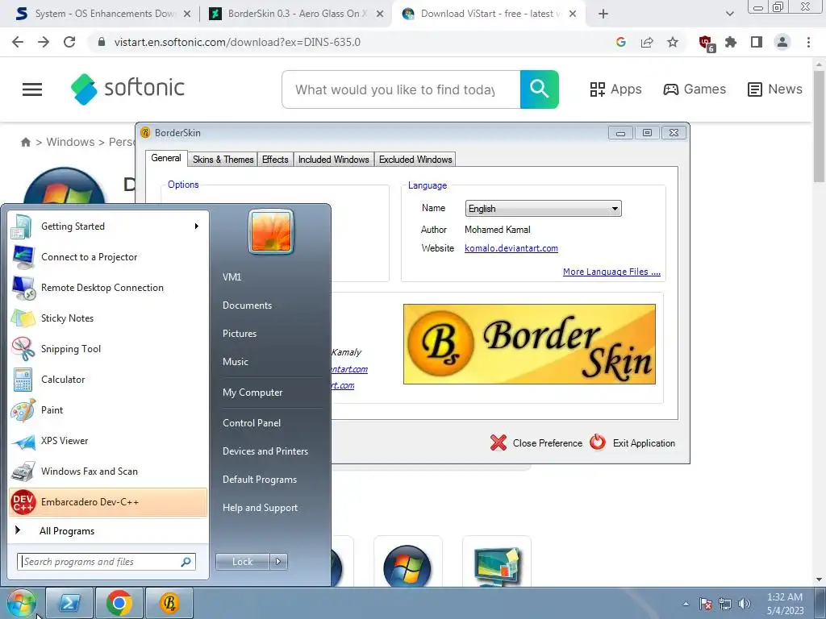Open the Snipping Tool
This screenshot has width=826, height=619.
click(x=108, y=348)
